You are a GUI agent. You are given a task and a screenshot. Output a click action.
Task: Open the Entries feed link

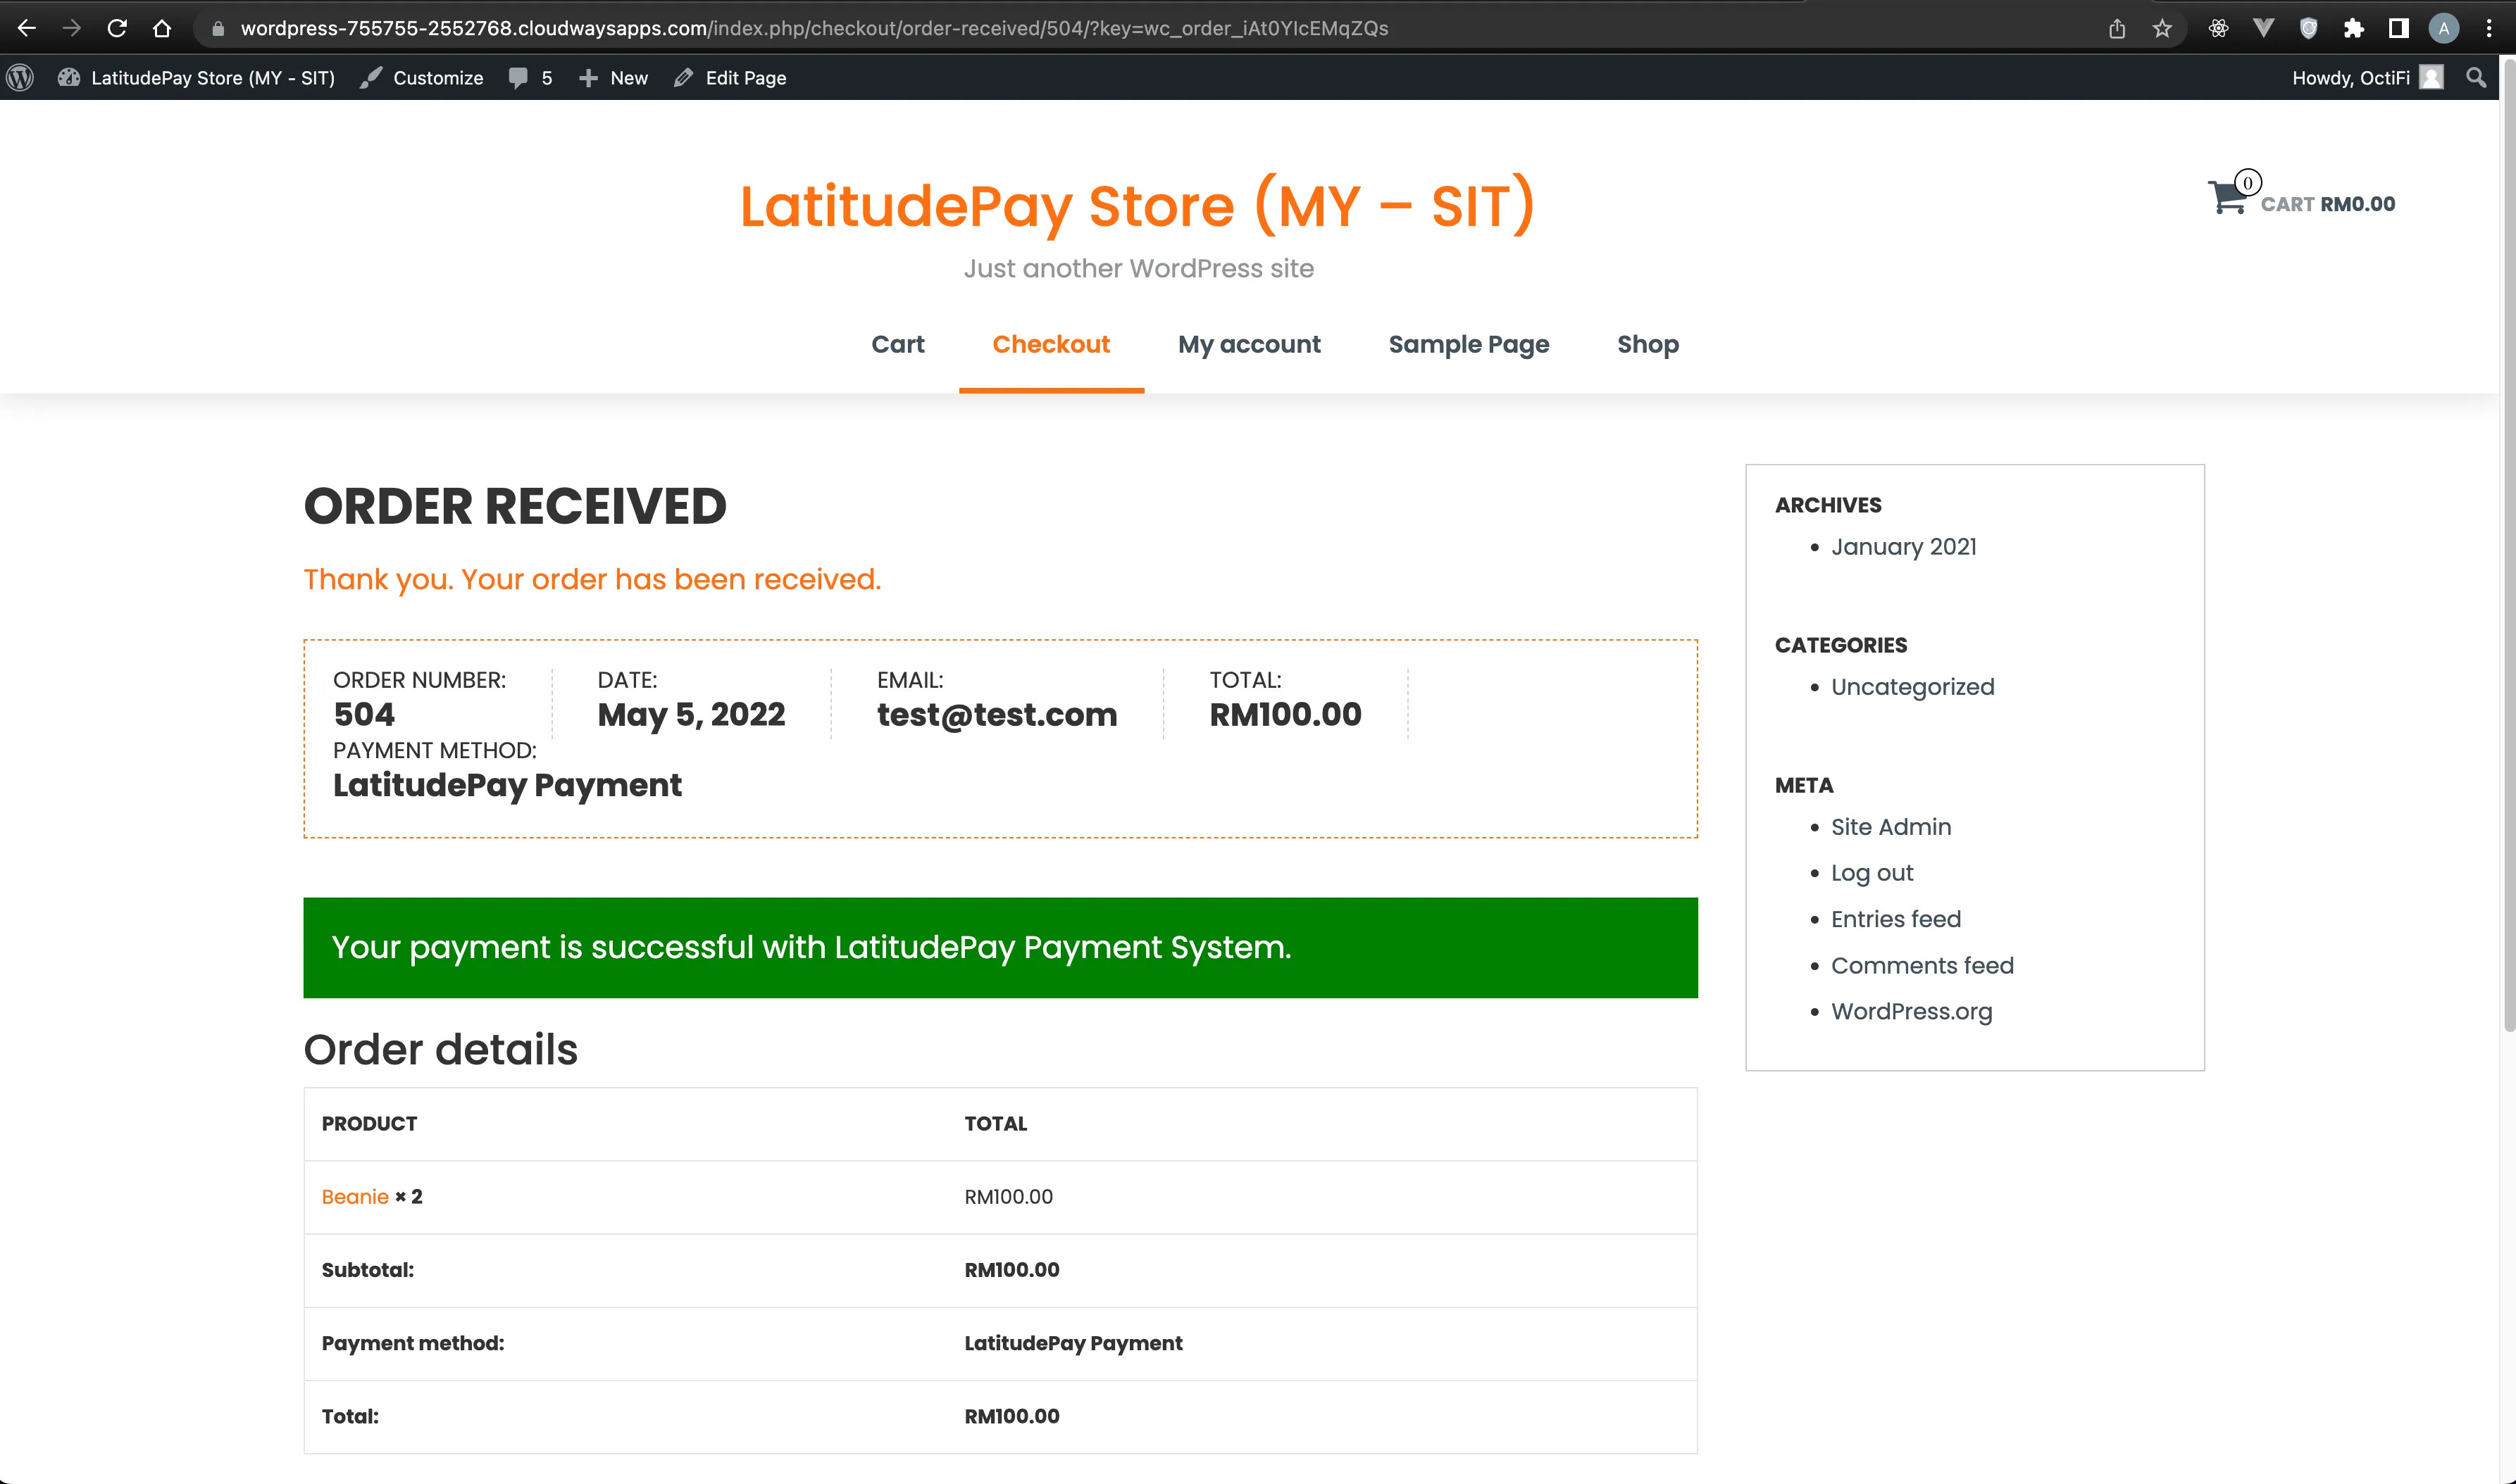pos(1895,919)
